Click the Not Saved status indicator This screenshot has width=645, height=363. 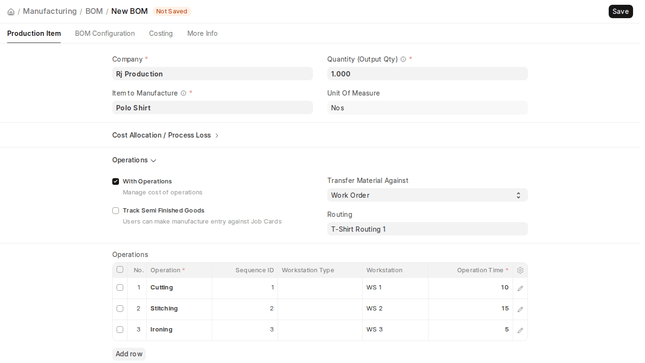[x=172, y=11]
